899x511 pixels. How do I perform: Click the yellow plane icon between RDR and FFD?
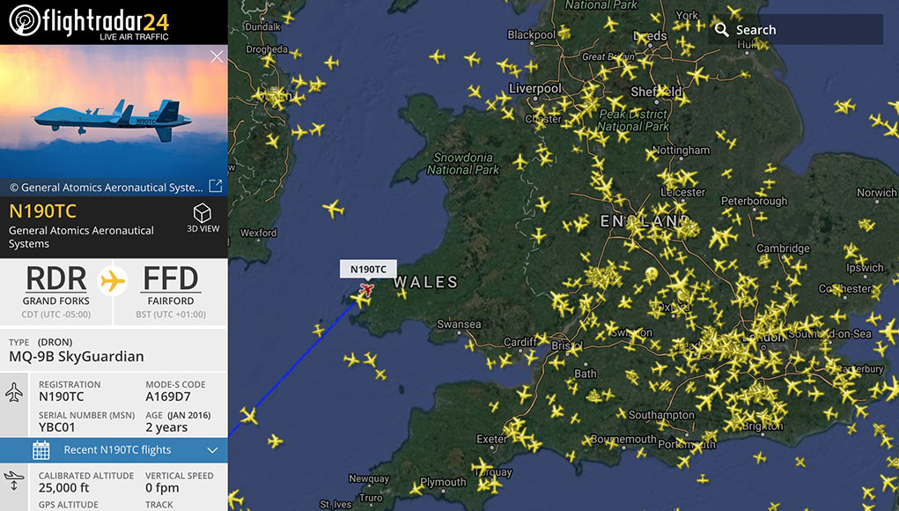coord(114,282)
